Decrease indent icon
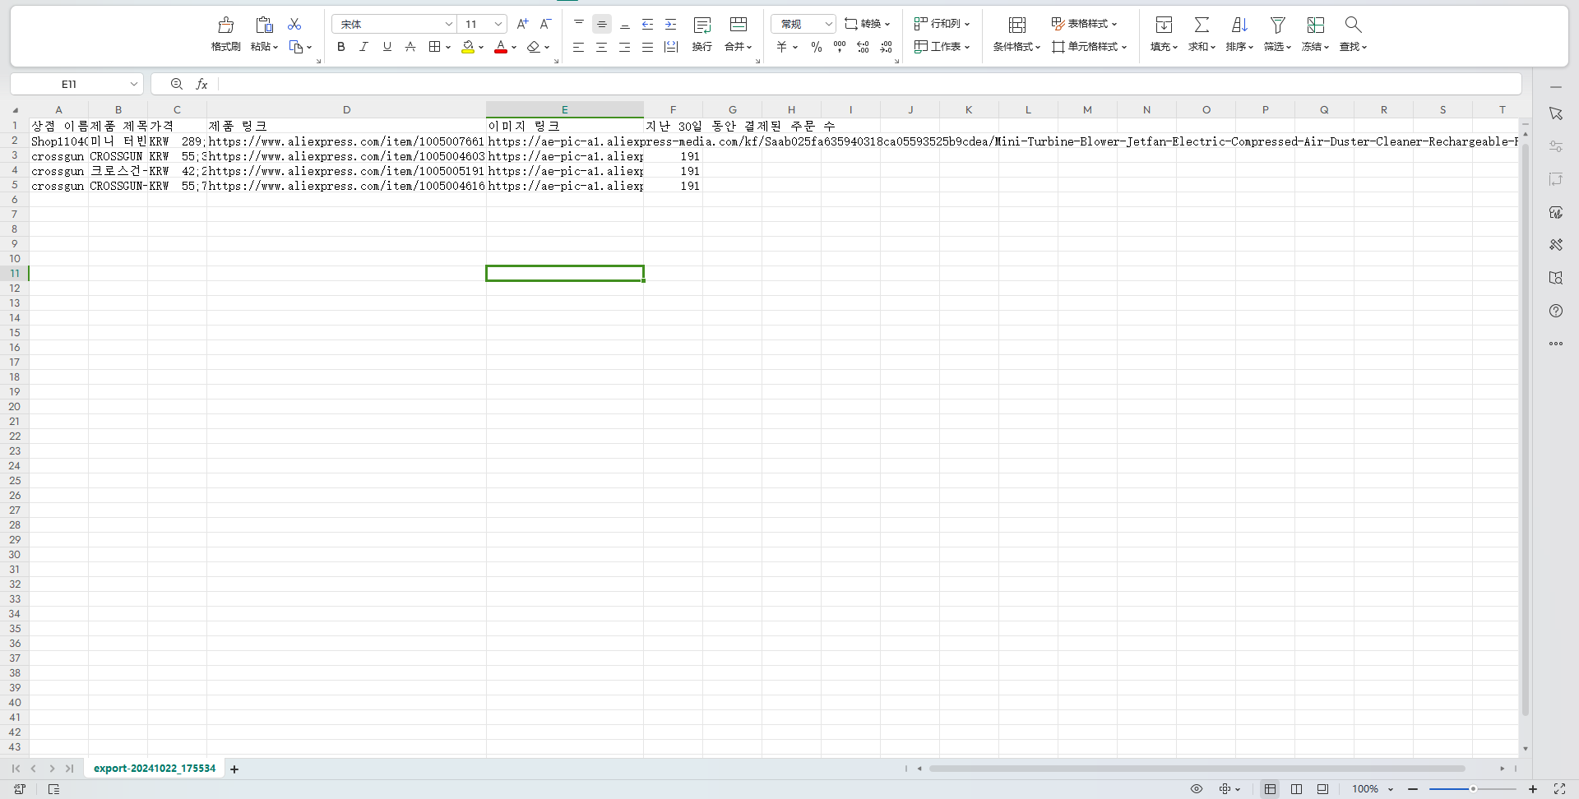This screenshot has width=1579, height=799. coord(648,25)
